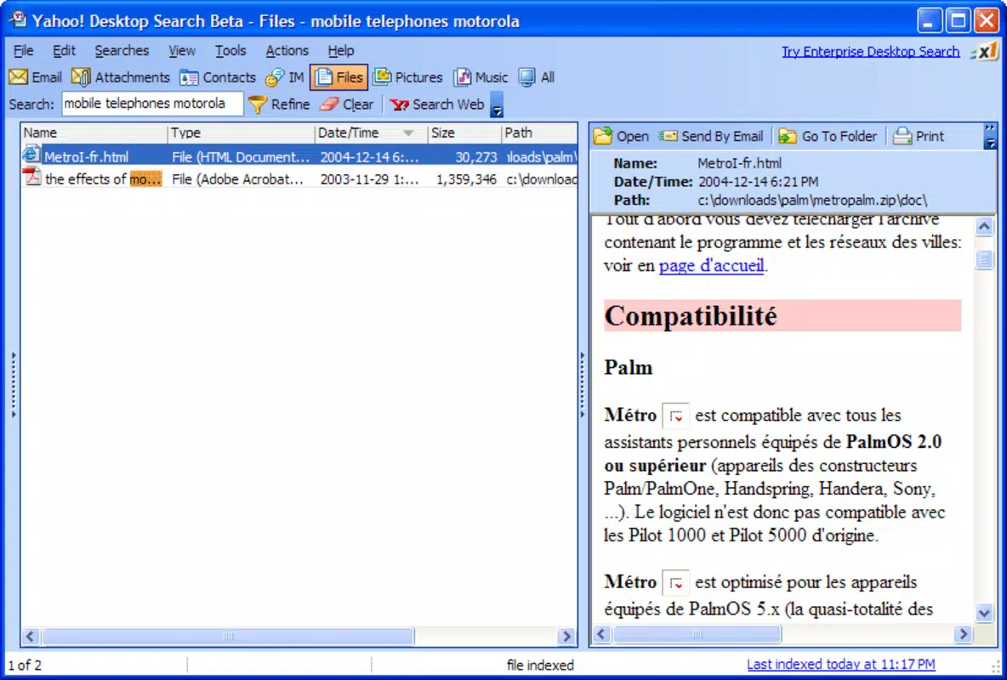This screenshot has height=680, width=1007.
Task: Expand the search toolbar overflow chevron
Action: coord(497,105)
